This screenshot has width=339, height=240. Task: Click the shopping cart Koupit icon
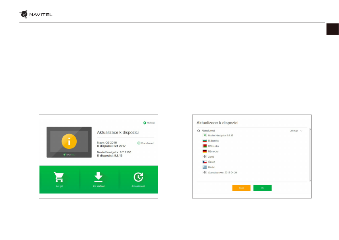(59, 177)
